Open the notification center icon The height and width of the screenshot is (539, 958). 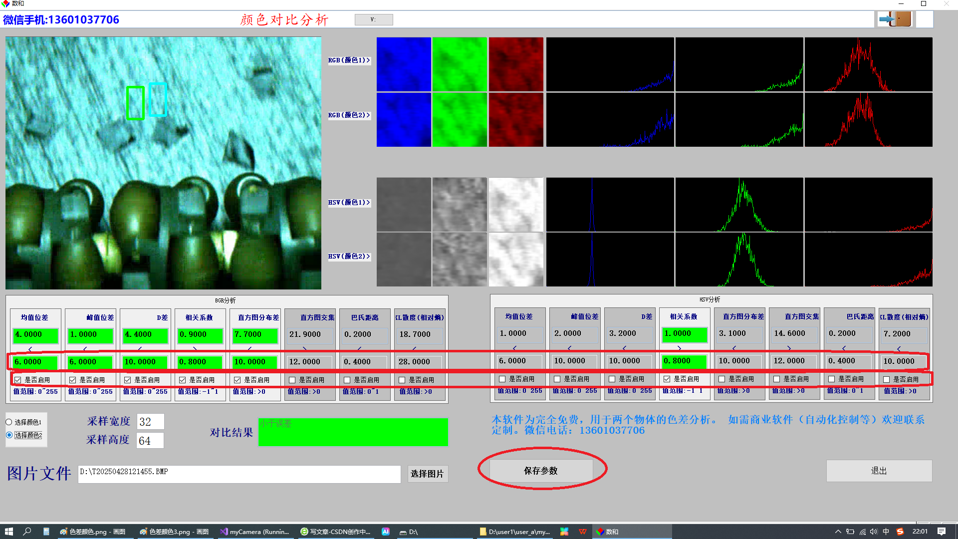[942, 532]
